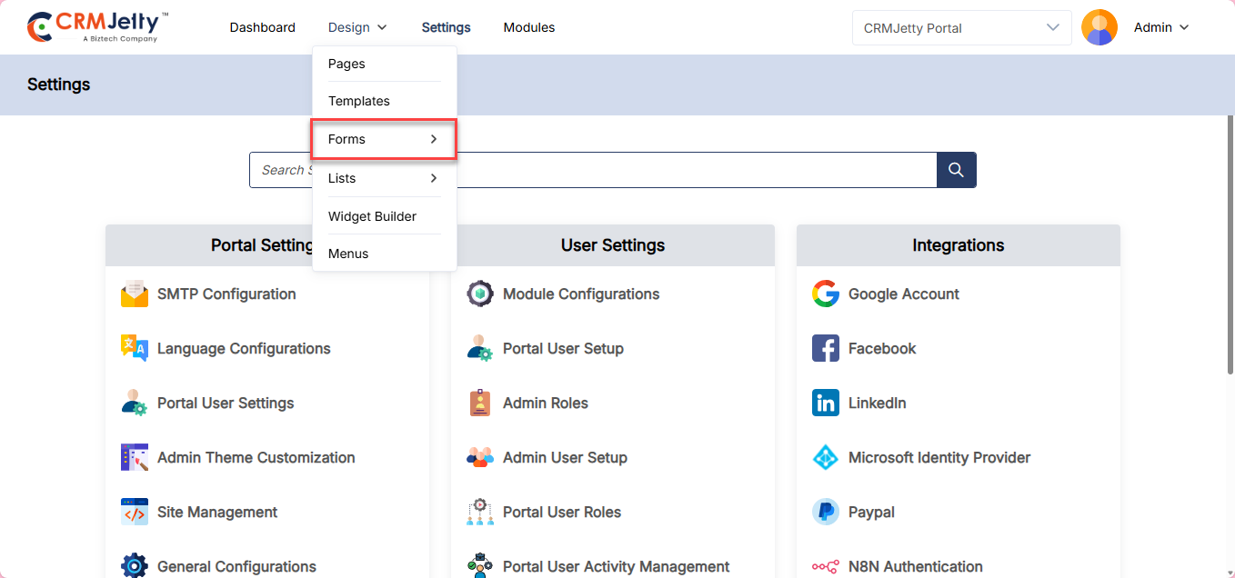Open the Admin user dropdown
This screenshot has height=578, width=1235.
[x=1161, y=28]
